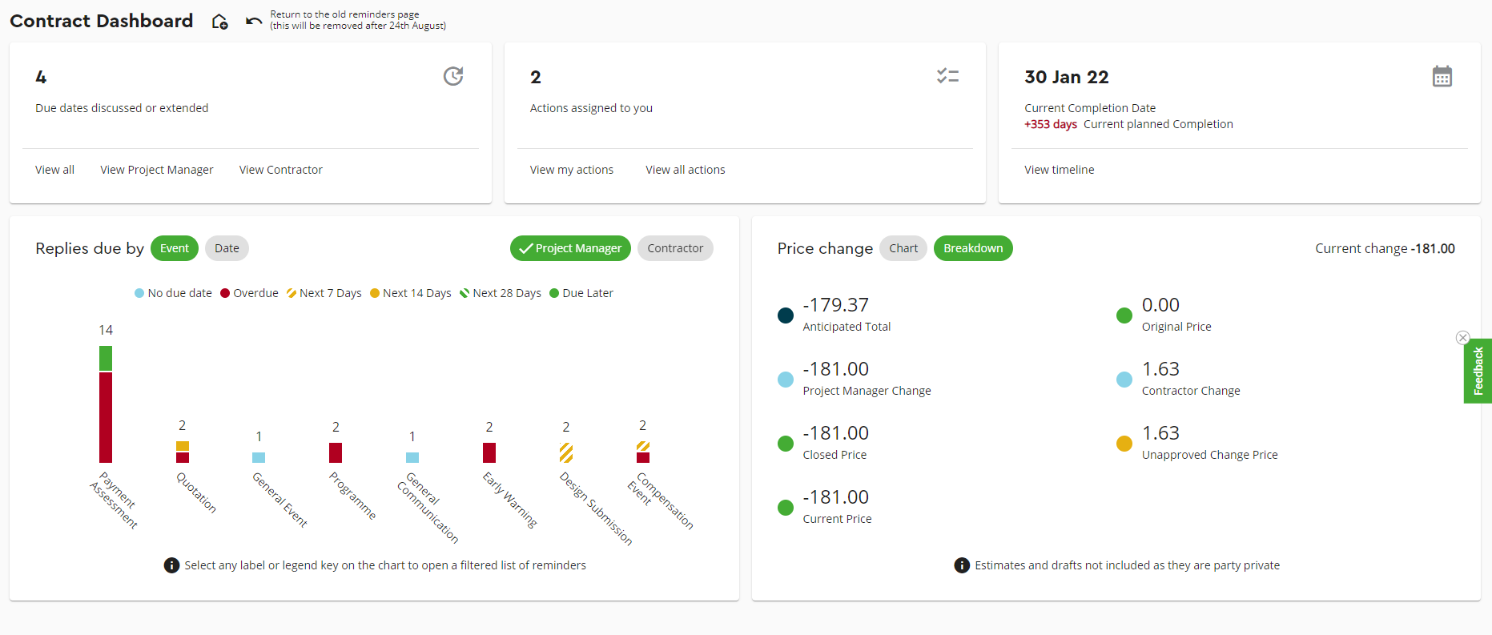Switch replies due by to Date
This screenshot has width=1492, height=635.
[227, 248]
